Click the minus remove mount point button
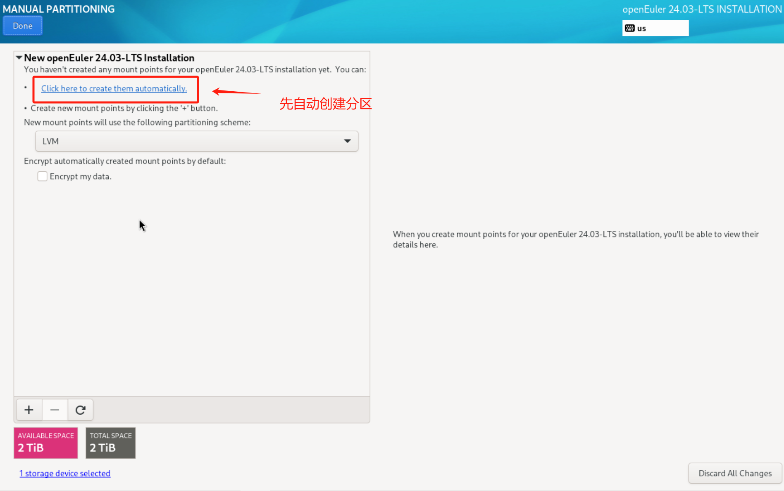784x491 pixels. [x=55, y=410]
